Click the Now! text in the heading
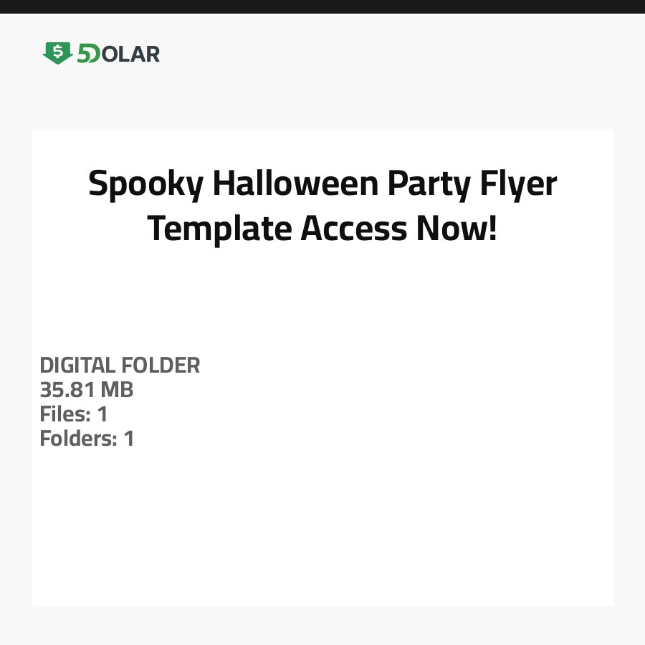The width and height of the screenshot is (645, 645). (457, 229)
